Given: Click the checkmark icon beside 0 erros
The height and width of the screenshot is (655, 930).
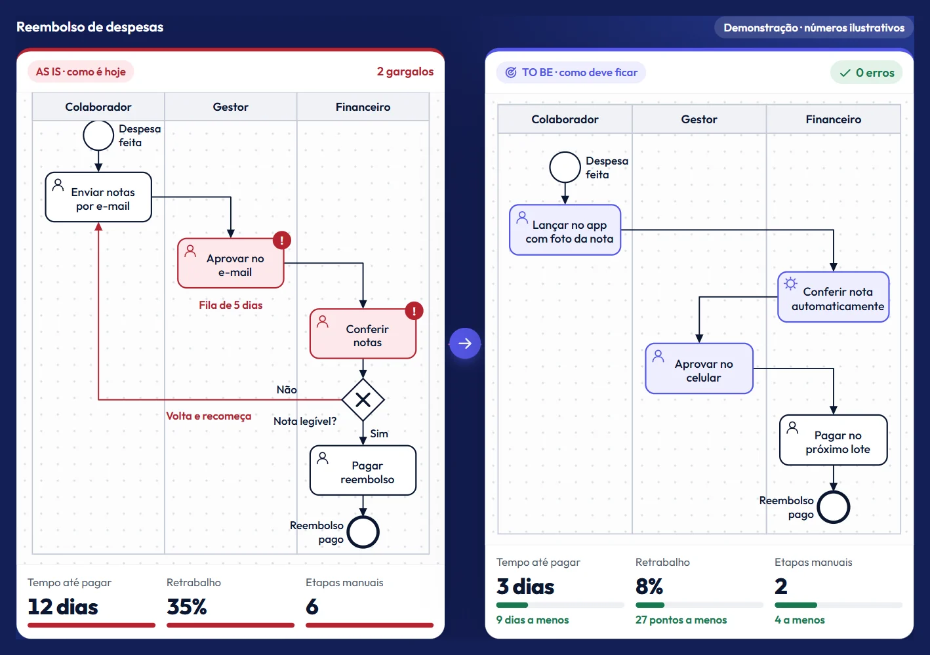Looking at the screenshot, I should (x=845, y=73).
